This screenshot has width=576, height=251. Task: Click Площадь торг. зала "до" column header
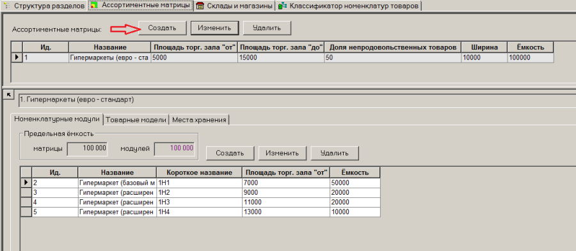click(x=281, y=47)
